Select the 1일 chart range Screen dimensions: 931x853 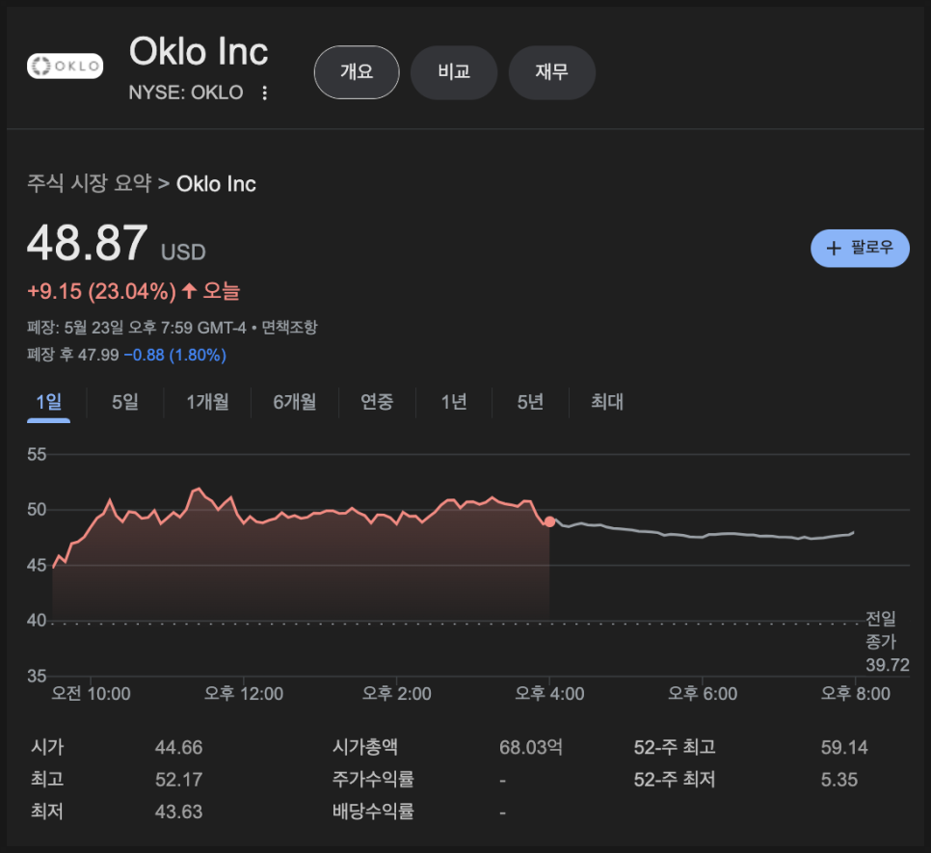click(49, 403)
